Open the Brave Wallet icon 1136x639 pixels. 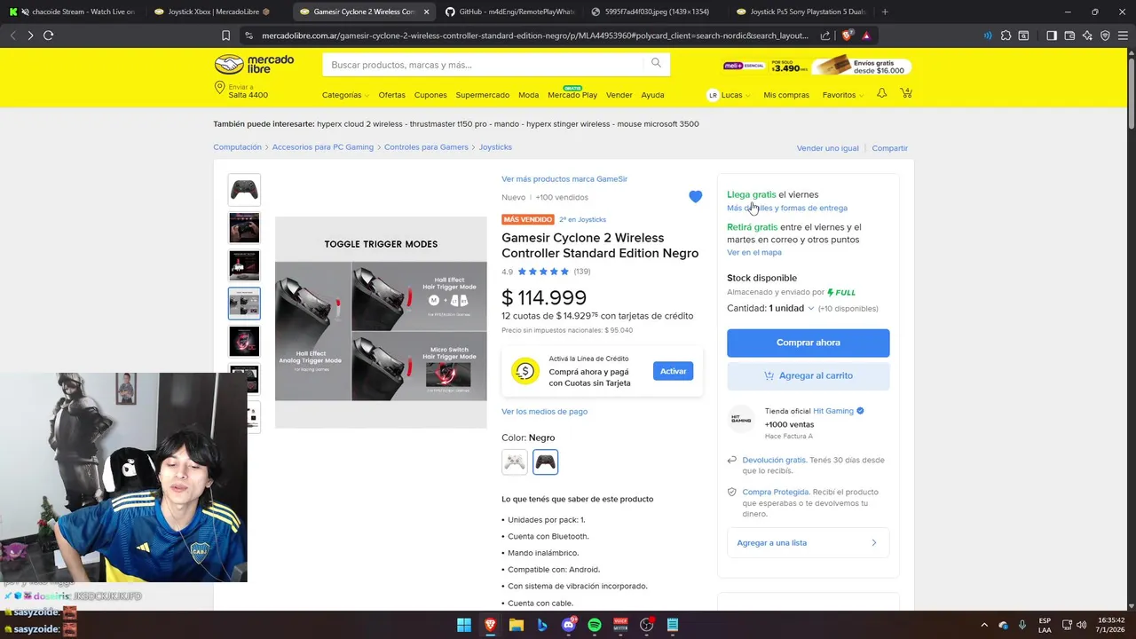(1069, 35)
